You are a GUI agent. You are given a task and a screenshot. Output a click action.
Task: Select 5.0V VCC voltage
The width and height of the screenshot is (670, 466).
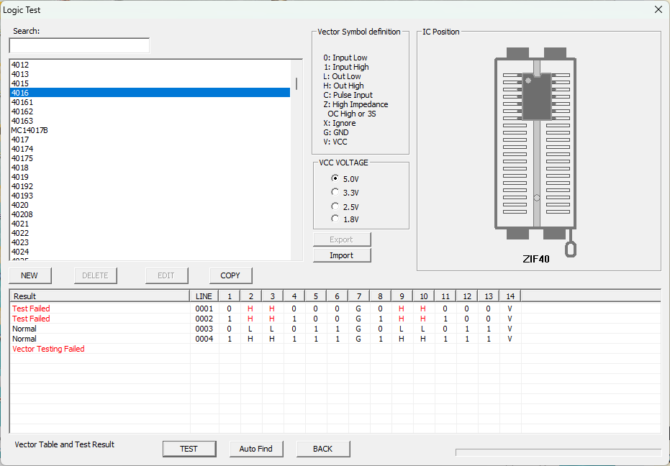point(335,178)
